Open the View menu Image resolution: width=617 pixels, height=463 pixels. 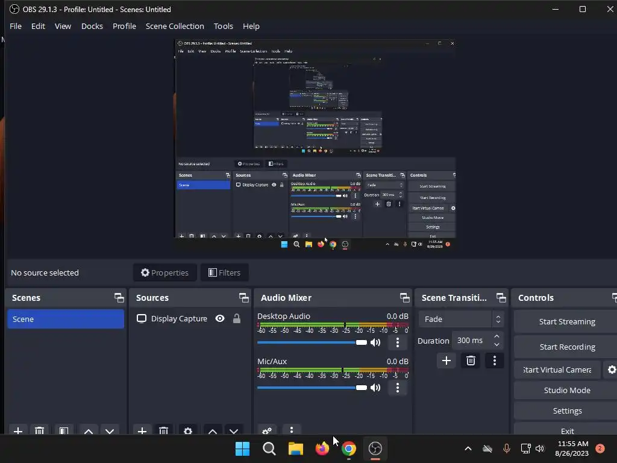point(63,26)
